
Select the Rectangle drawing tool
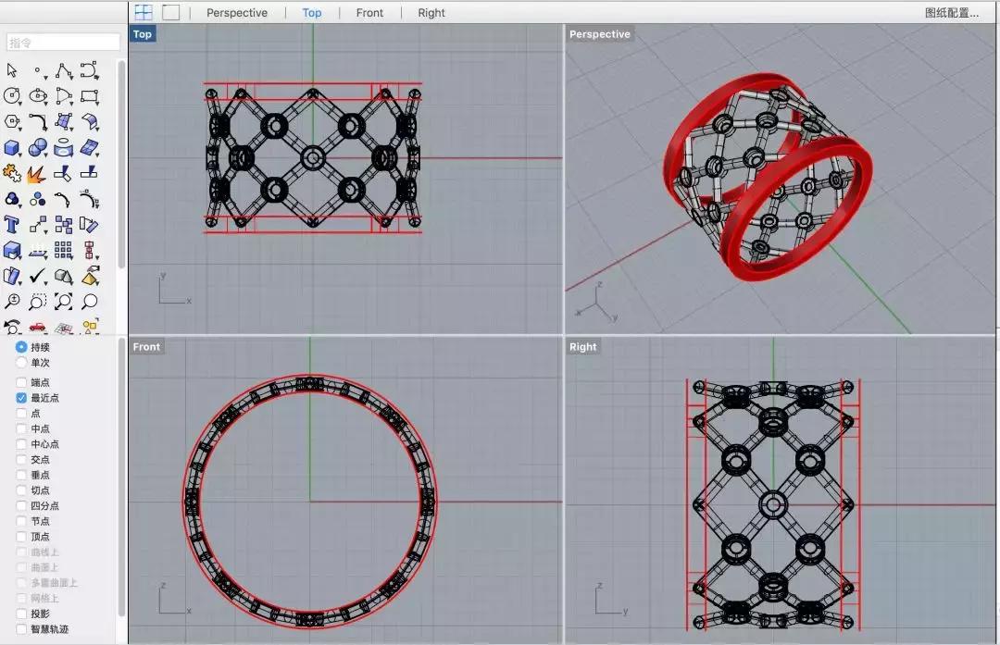tap(89, 95)
